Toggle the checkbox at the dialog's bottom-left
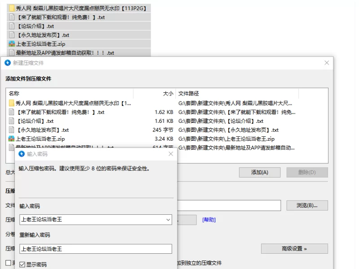The image size is (359, 269). click(x=8, y=263)
